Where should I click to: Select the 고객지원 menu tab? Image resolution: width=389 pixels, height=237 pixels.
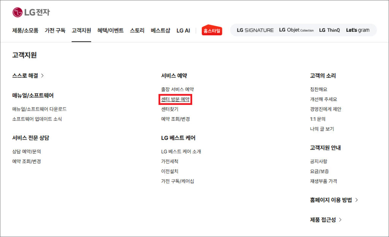(81, 31)
